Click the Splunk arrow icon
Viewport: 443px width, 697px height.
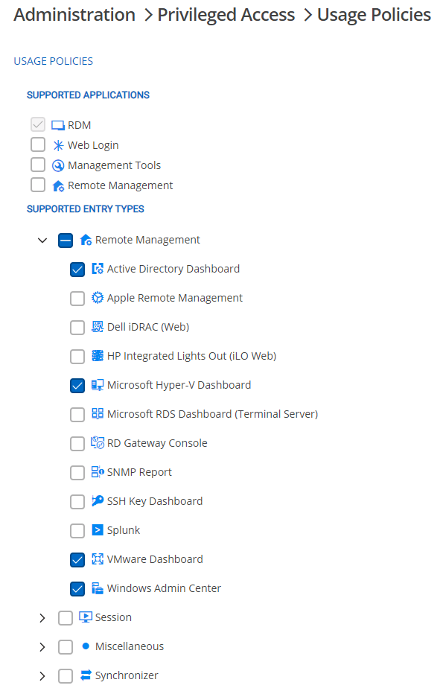click(98, 530)
